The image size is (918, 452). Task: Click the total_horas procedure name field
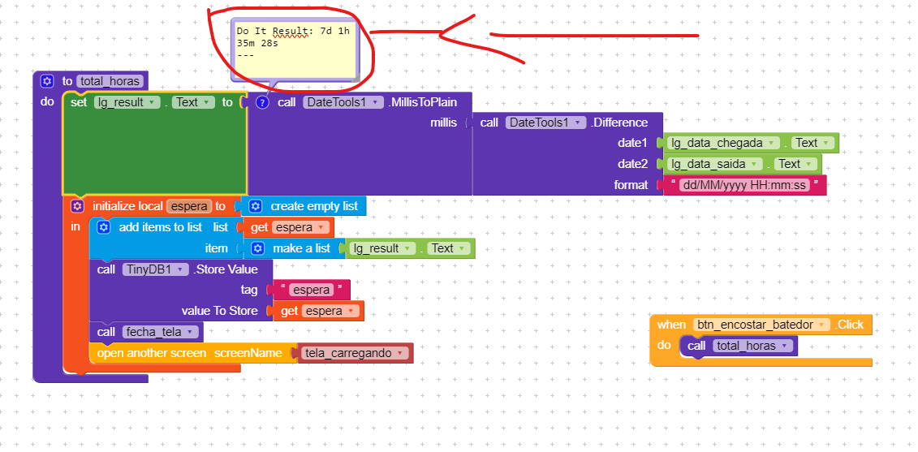tap(111, 81)
